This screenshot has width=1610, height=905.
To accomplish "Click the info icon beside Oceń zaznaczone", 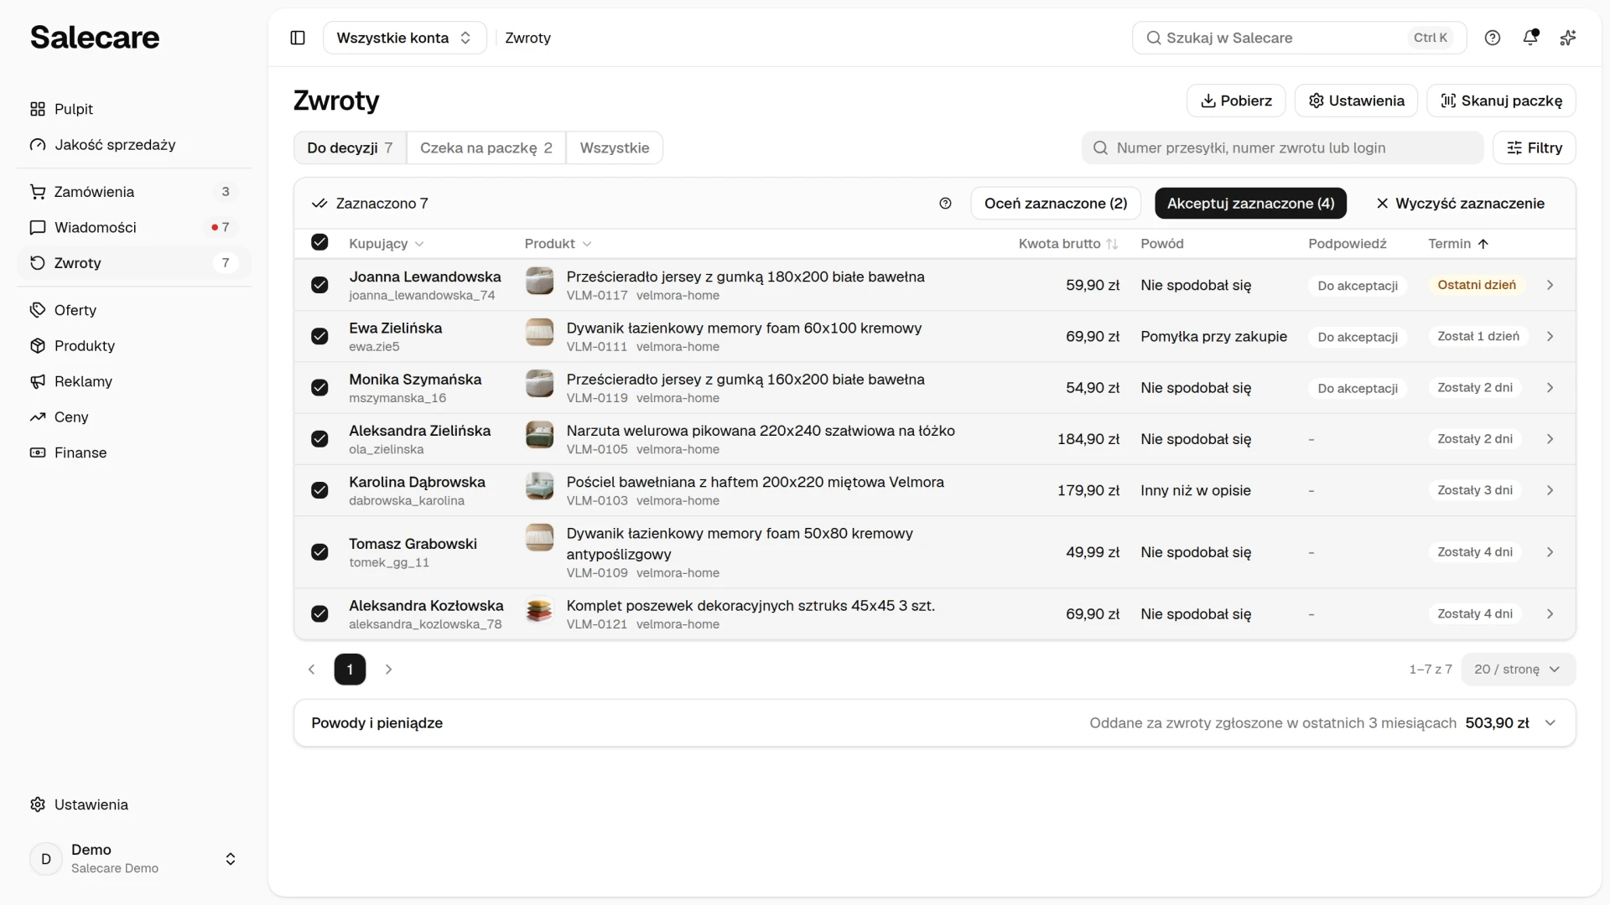I will (x=945, y=204).
